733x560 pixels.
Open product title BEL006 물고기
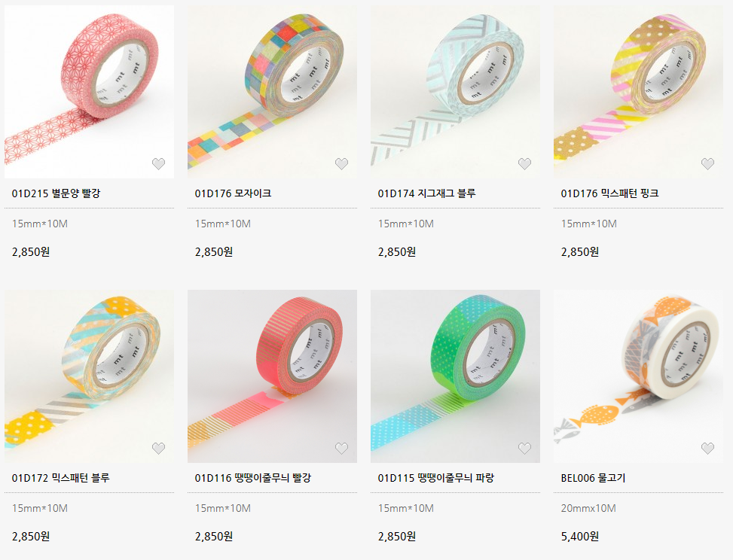[593, 478]
